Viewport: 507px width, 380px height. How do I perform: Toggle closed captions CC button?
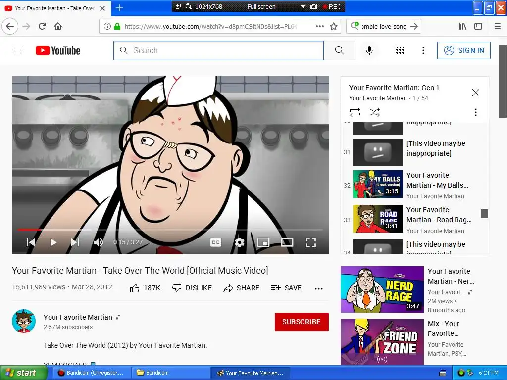click(216, 242)
